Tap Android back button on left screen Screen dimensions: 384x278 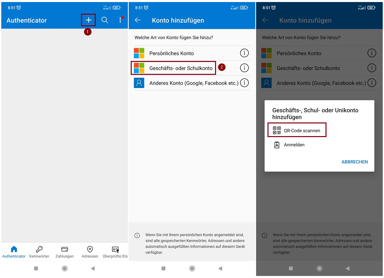point(93,268)
